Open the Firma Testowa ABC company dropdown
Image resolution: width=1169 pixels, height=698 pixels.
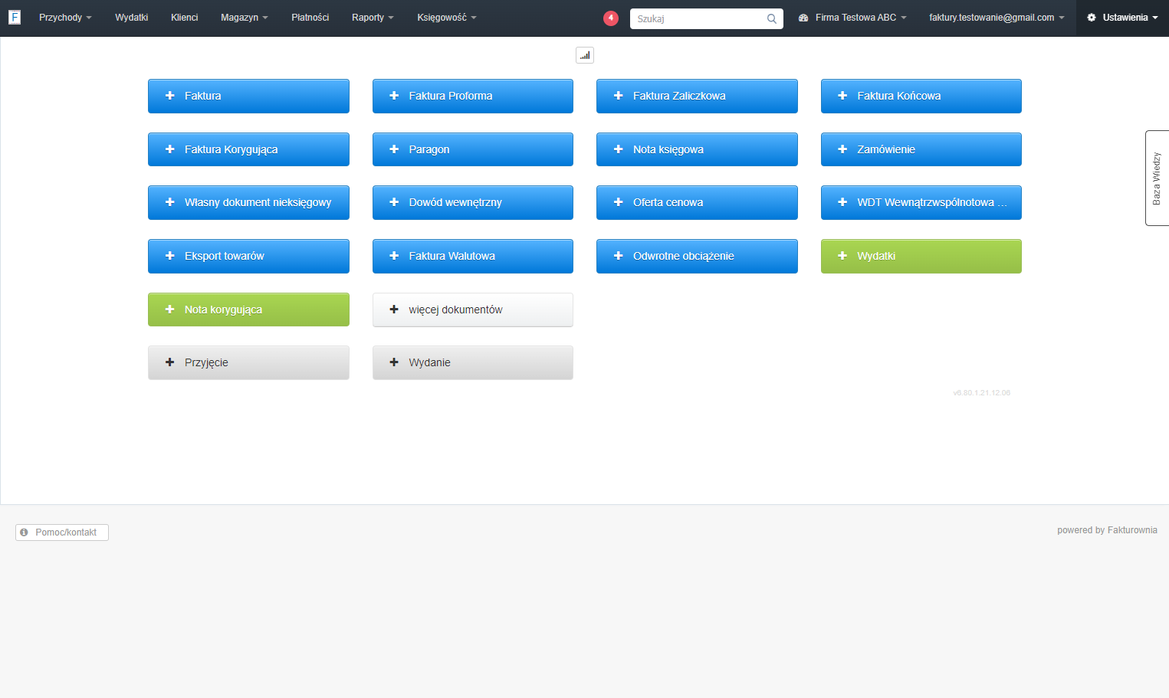[x=852, y=18]
